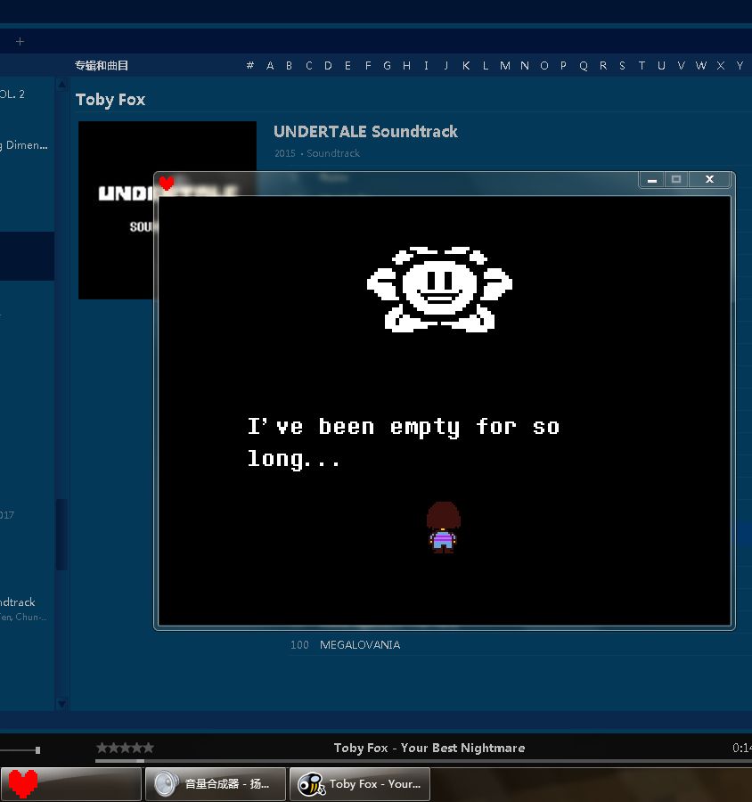This screenshot has width=752, height=802.
Task: Jump to letter S in alphabet index
Action: (622, 65)
